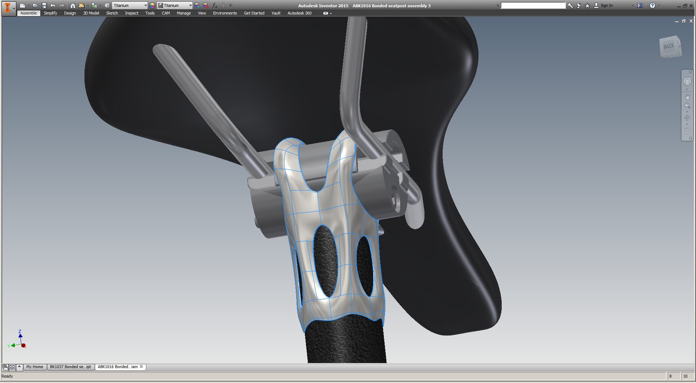Switch to BK1037 Bonded se...ipt document tab
The height and width of the screenshot is (383, 696).
coord(70,367)
